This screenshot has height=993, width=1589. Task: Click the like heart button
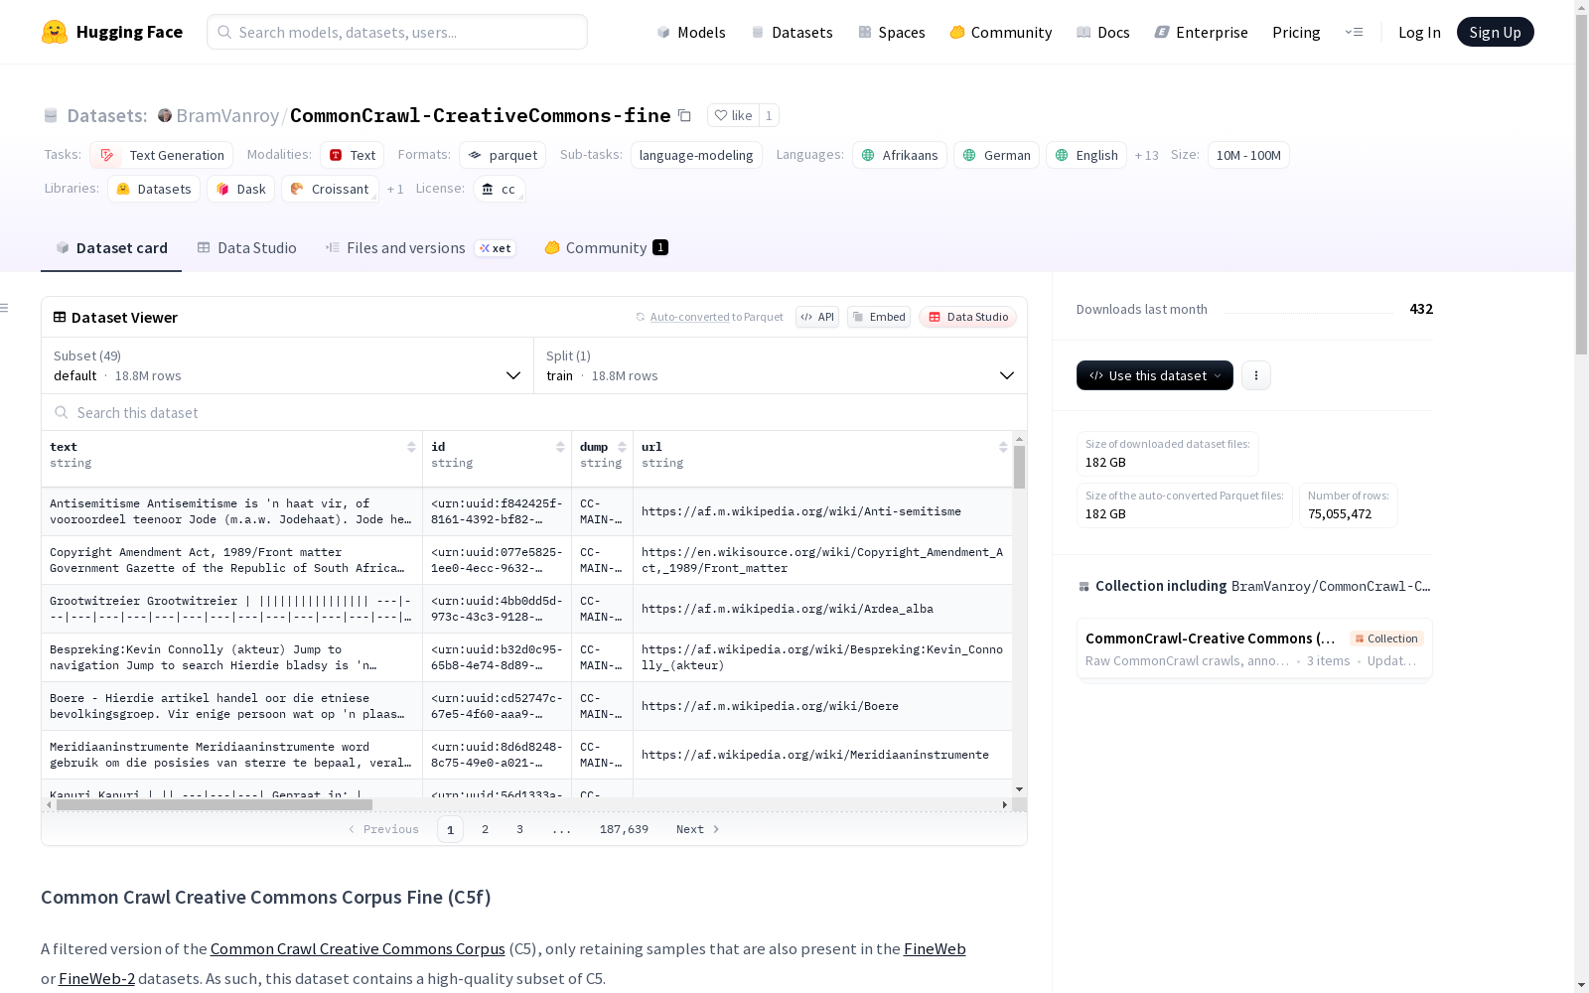coord(733,115)
